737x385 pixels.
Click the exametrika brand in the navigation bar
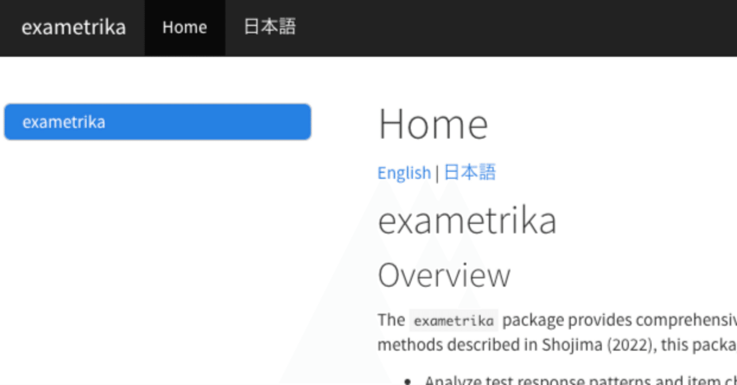coord(73,27)
